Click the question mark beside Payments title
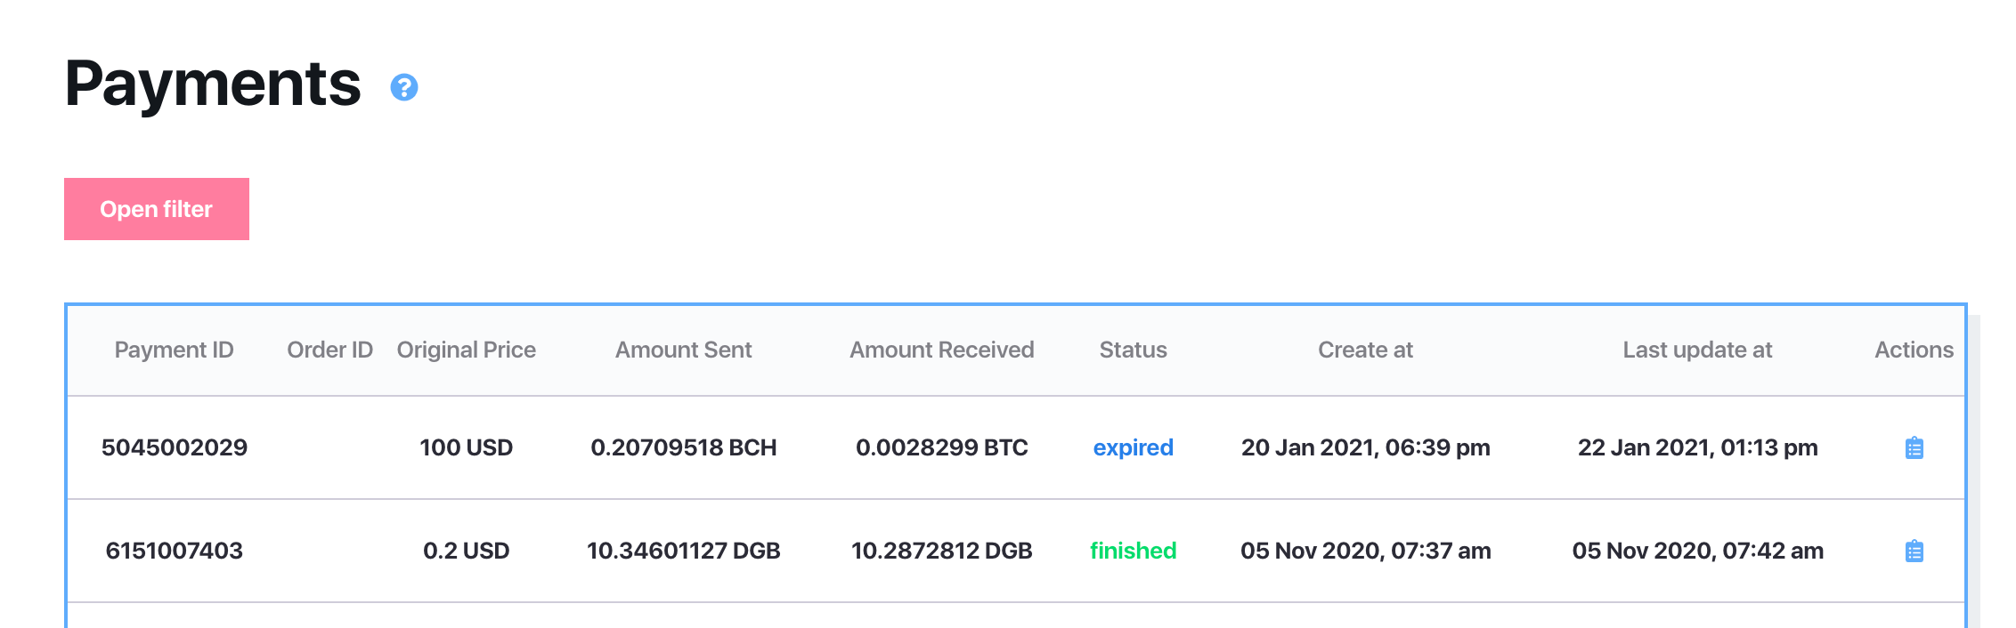Image resolution: width=2016 pixels, height=628 pixels. 405,88
